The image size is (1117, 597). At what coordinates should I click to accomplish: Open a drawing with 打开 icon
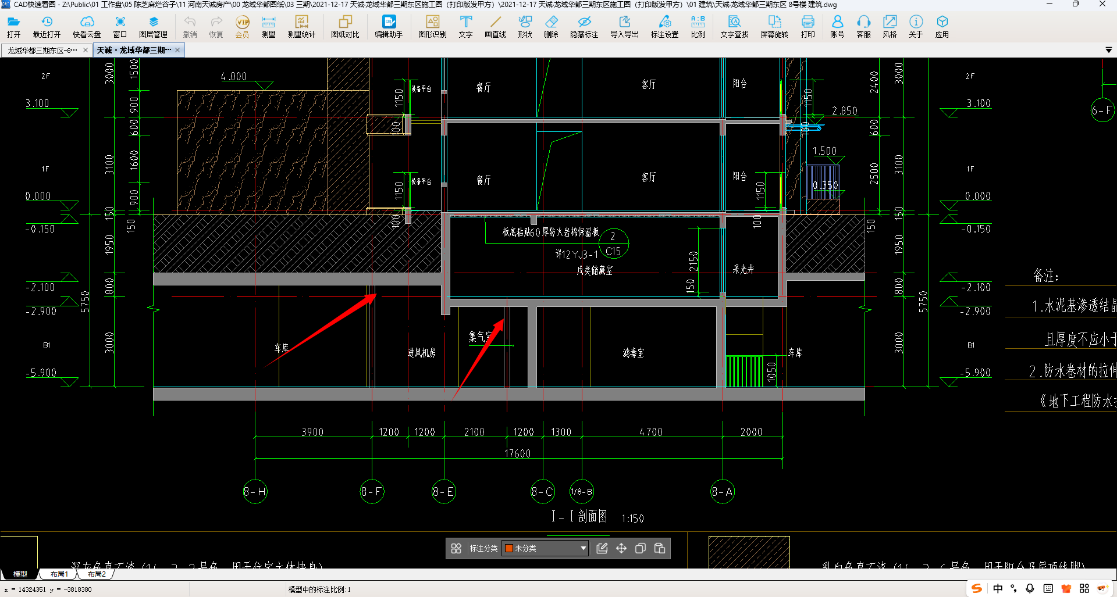tap(13, 27)
